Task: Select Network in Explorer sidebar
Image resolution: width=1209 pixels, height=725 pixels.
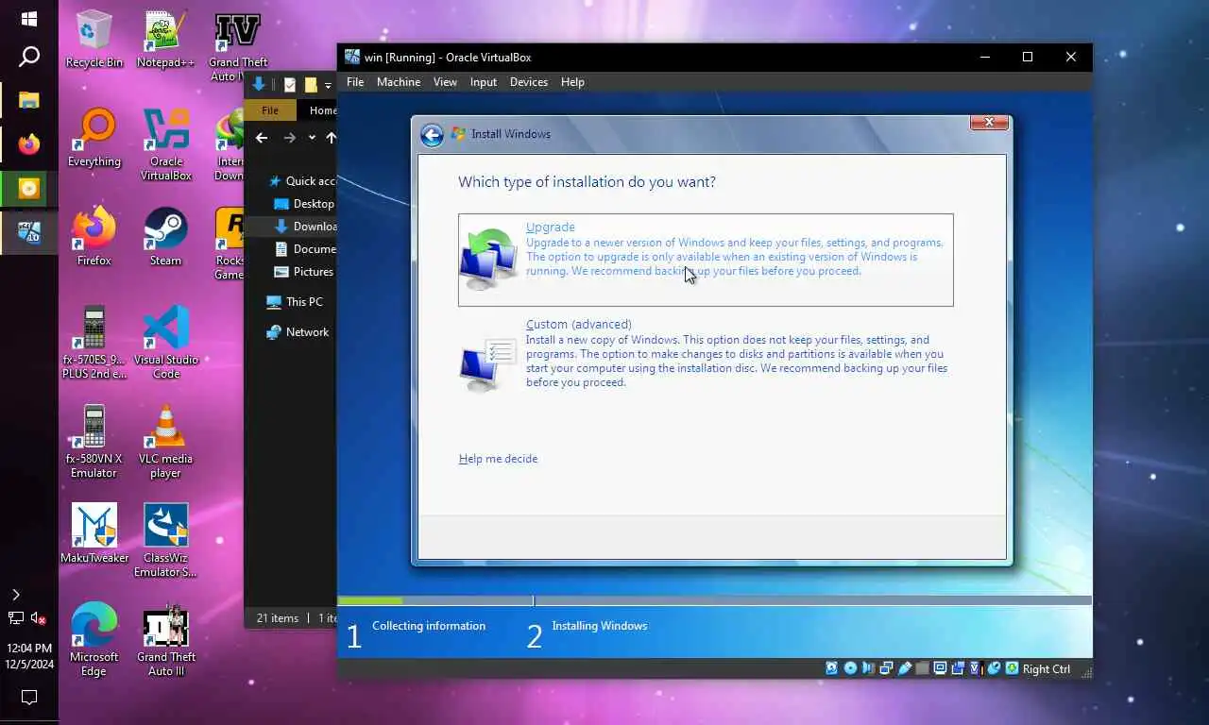Action: [x=298, y=332]
